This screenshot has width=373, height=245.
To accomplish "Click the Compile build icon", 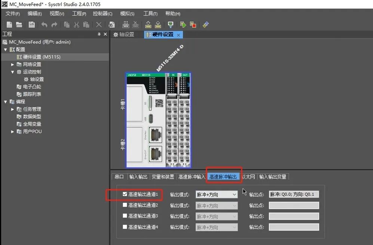I will (x=126, y=24).
